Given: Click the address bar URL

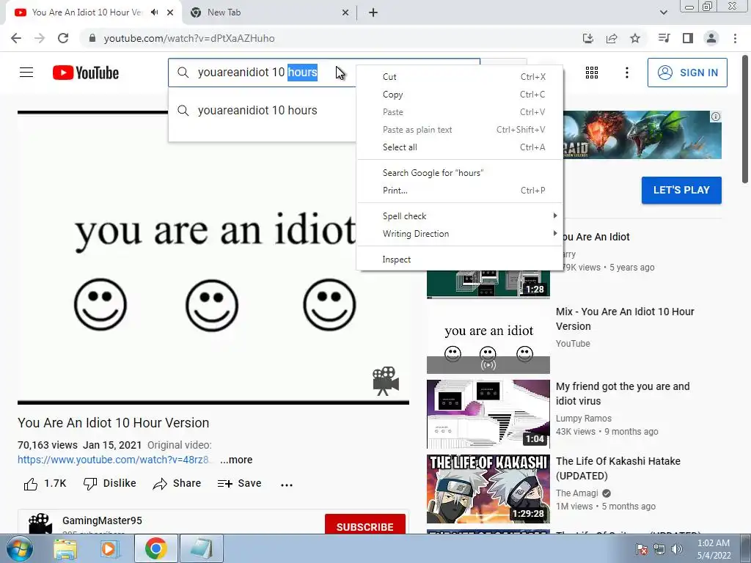Looking at the screenshot, I should point(189,38).
